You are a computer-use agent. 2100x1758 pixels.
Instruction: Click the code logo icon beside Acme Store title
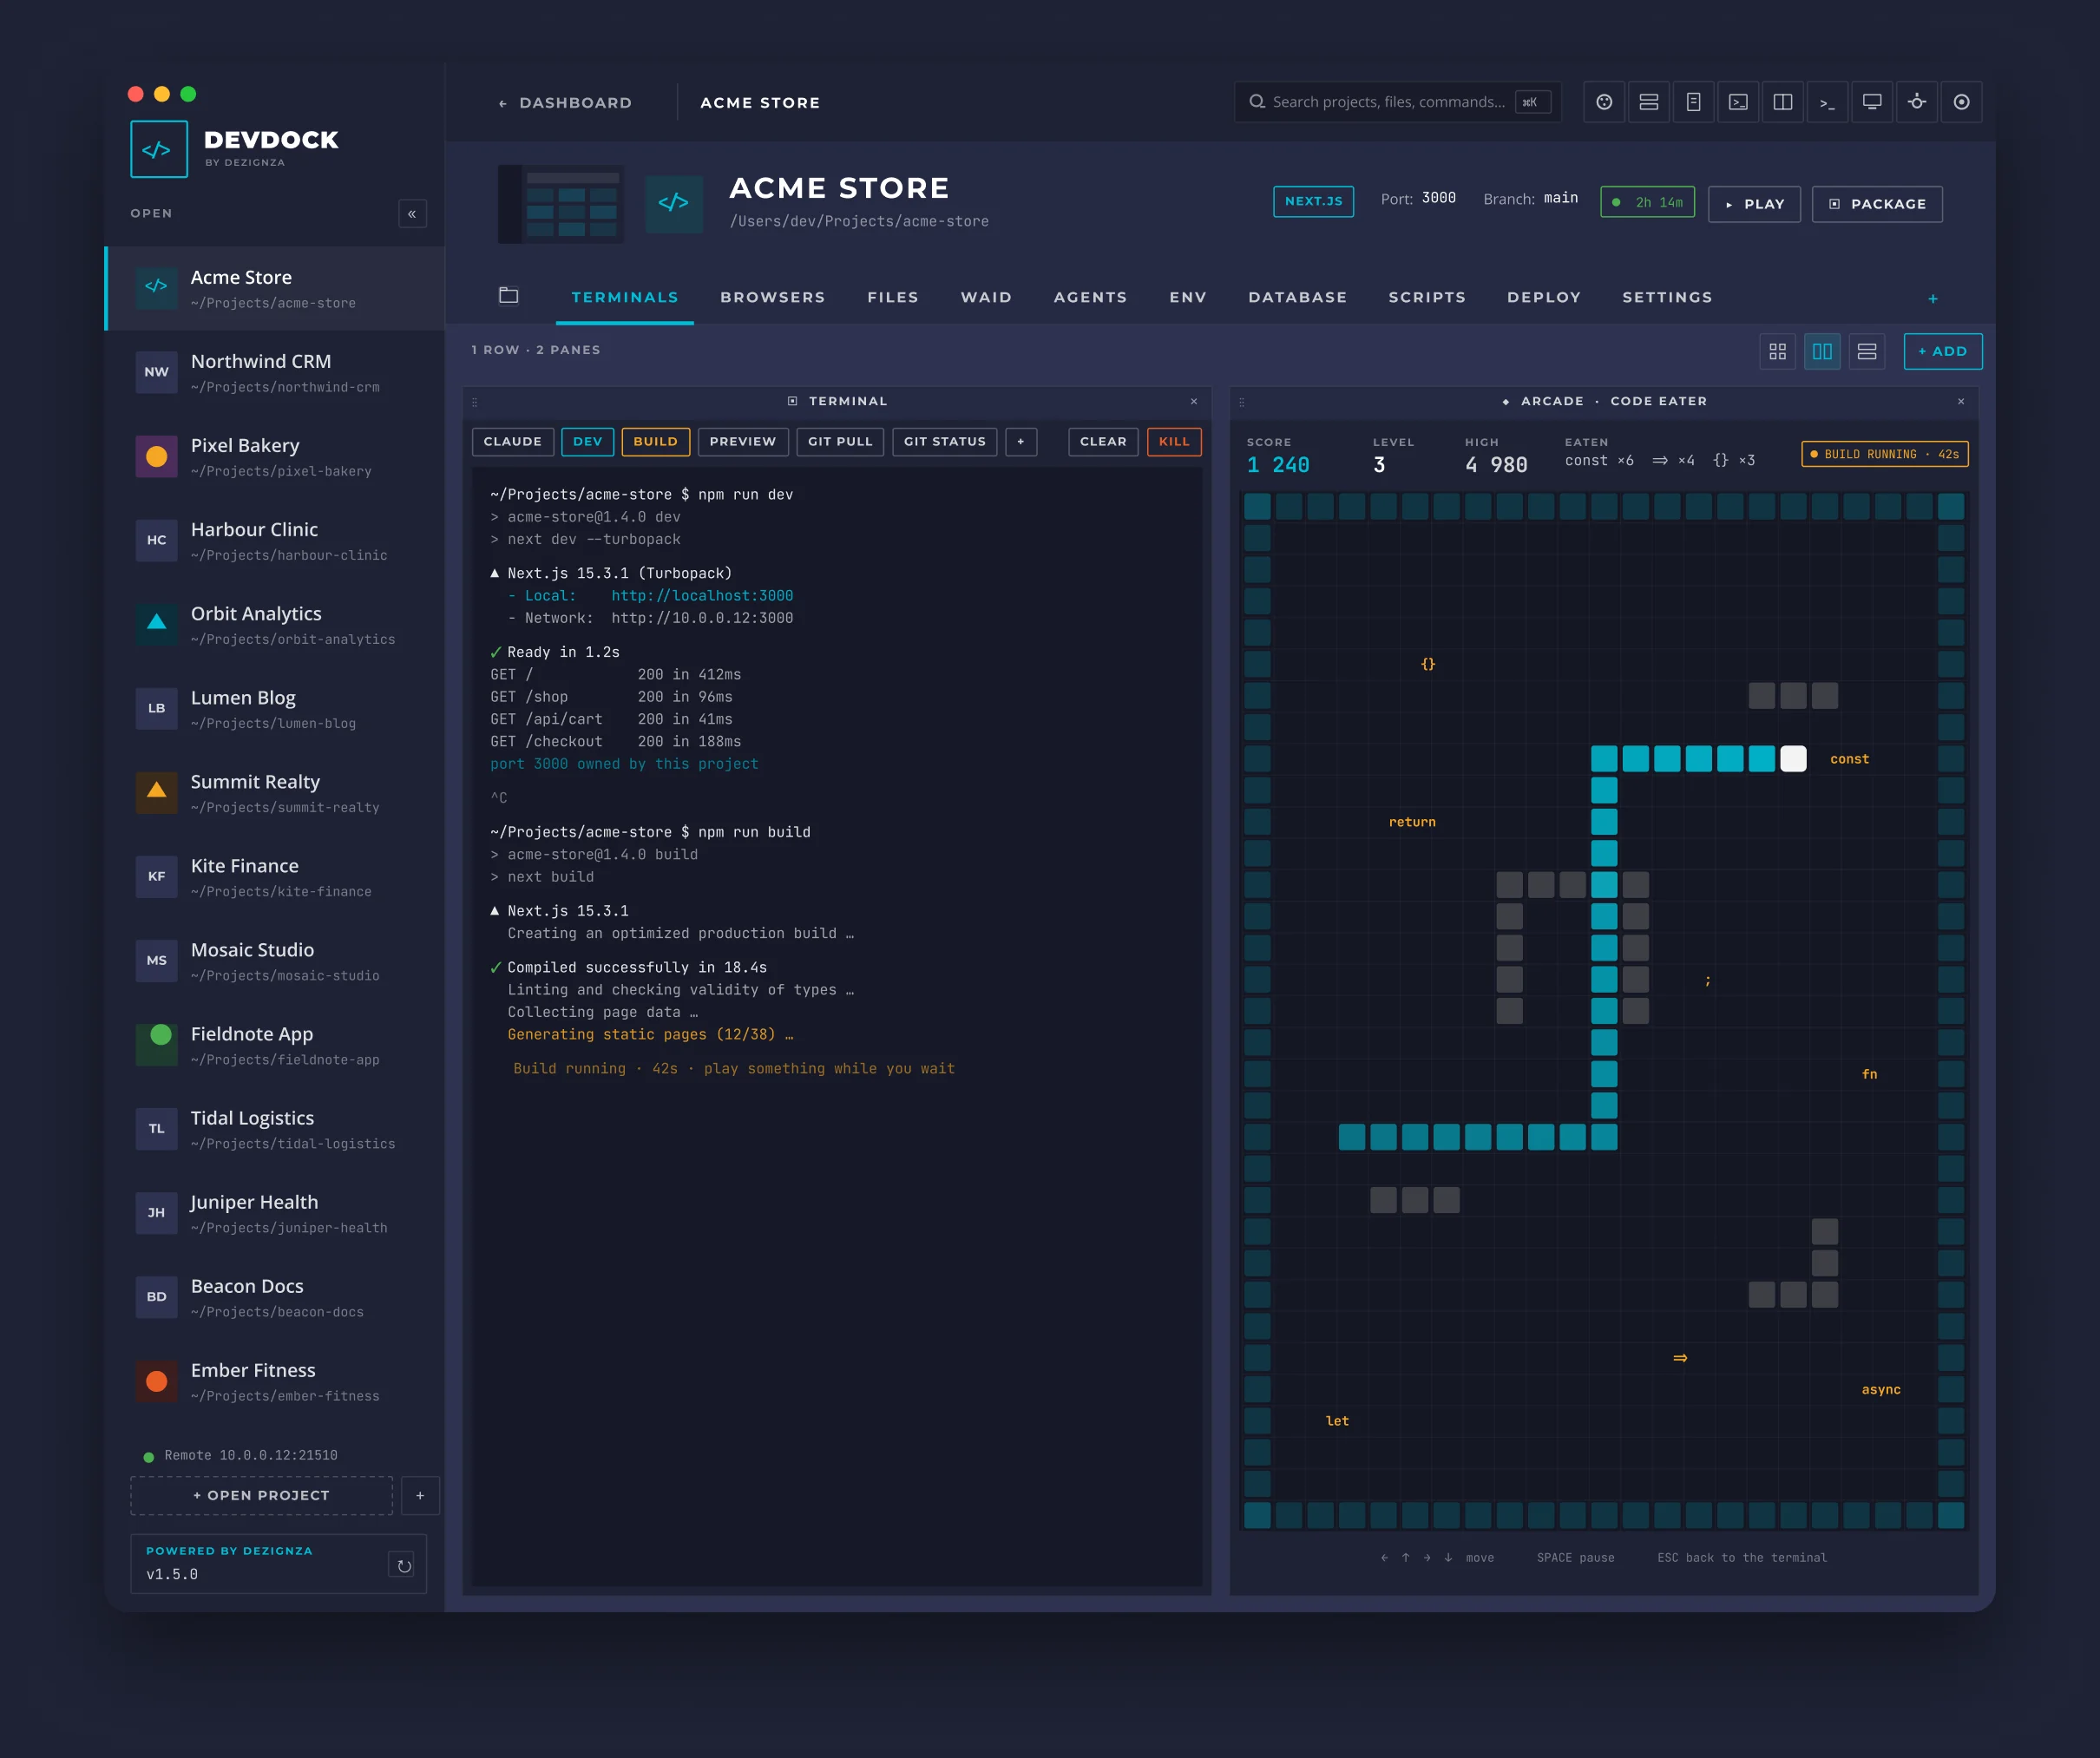673,203
